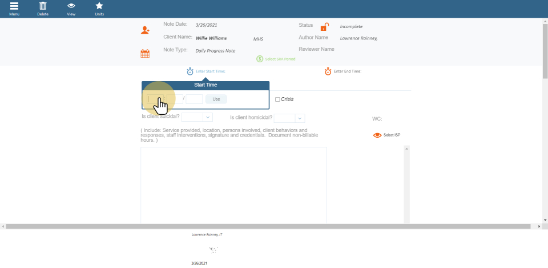Click the Select SRA Period link
Screen dimensions: 548x268
(x=280, y=59)
